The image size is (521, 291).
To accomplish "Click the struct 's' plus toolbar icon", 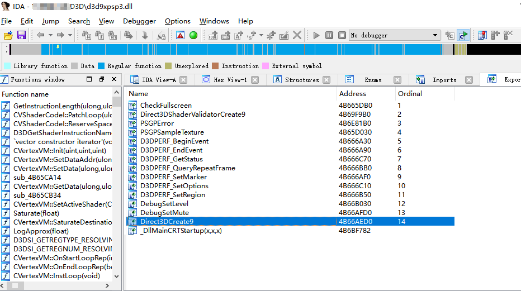I will pos(252,35).
